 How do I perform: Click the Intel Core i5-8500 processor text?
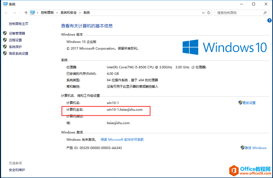157,67
